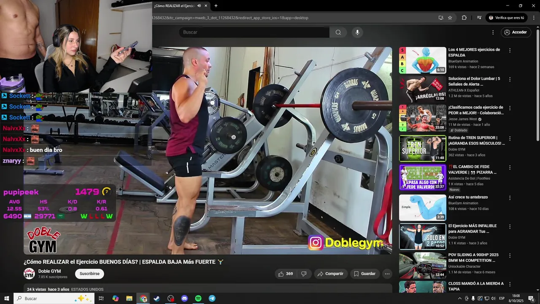Open File Explorer from the taskbar
The height and width of the screenshot is (304, 540).
[x=129, y=299]
